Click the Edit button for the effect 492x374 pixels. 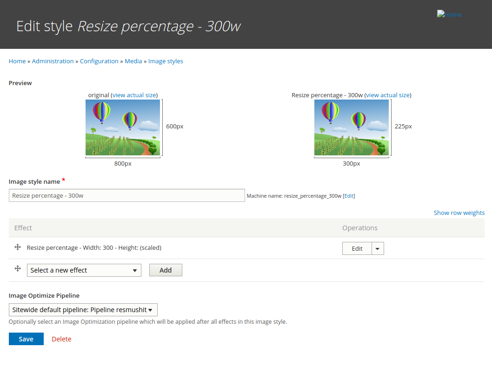point(357,248)
